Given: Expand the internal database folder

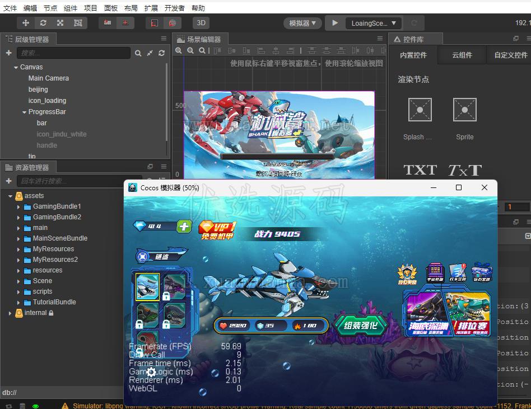Looking at the screenshot, I should (10, 313).
